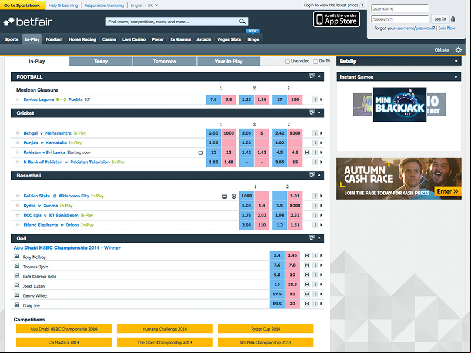Collapse the Golf section
Screen dimensions: 471x353
click(x=319, y=238)
